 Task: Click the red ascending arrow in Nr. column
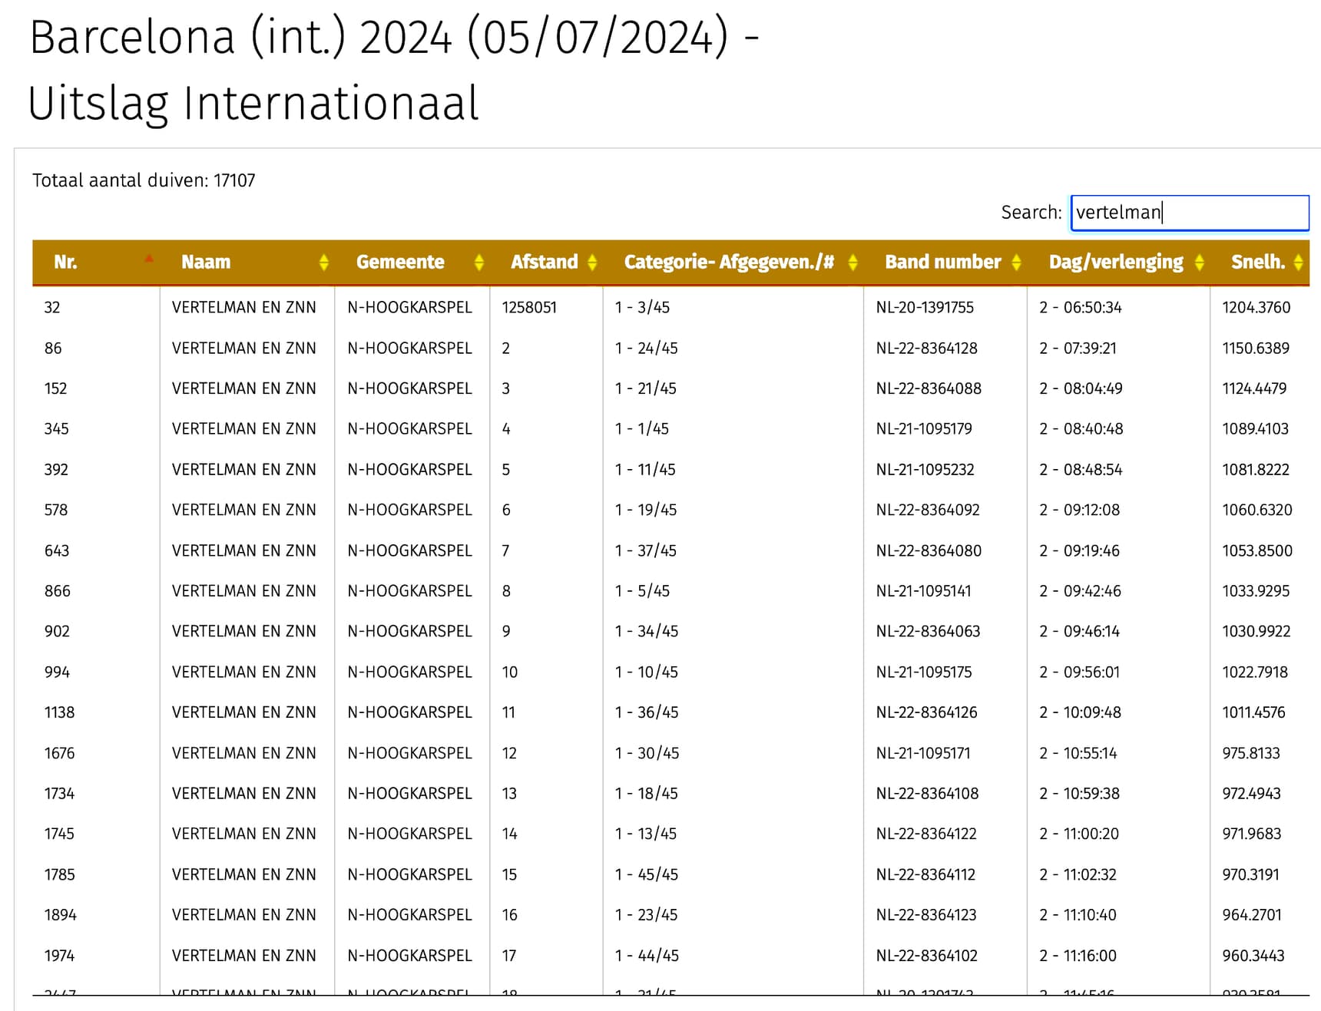(149, 259)
